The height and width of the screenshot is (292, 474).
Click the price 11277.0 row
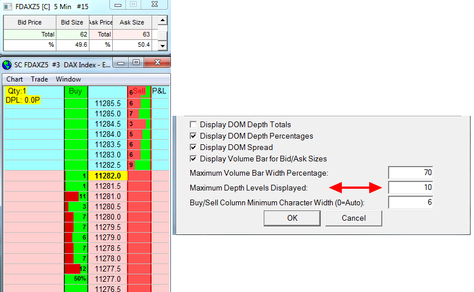click(108, 279)
